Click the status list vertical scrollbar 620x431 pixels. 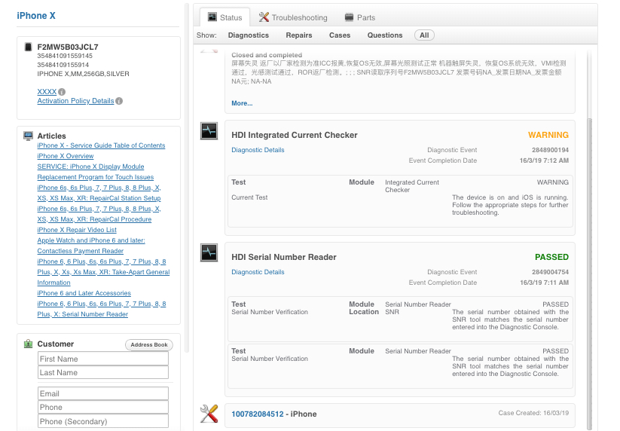590,273
